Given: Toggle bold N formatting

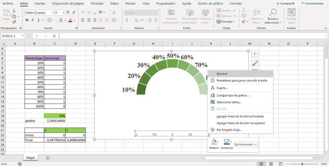Looking at the screenshot, I should (x=27, y=20).
